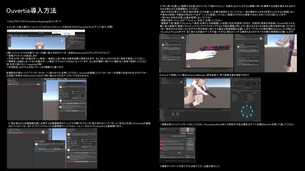Click the info icon atop step 3 Ouvertia window
The width and height of the screenshot is (305, 171).
coord(60,88)
